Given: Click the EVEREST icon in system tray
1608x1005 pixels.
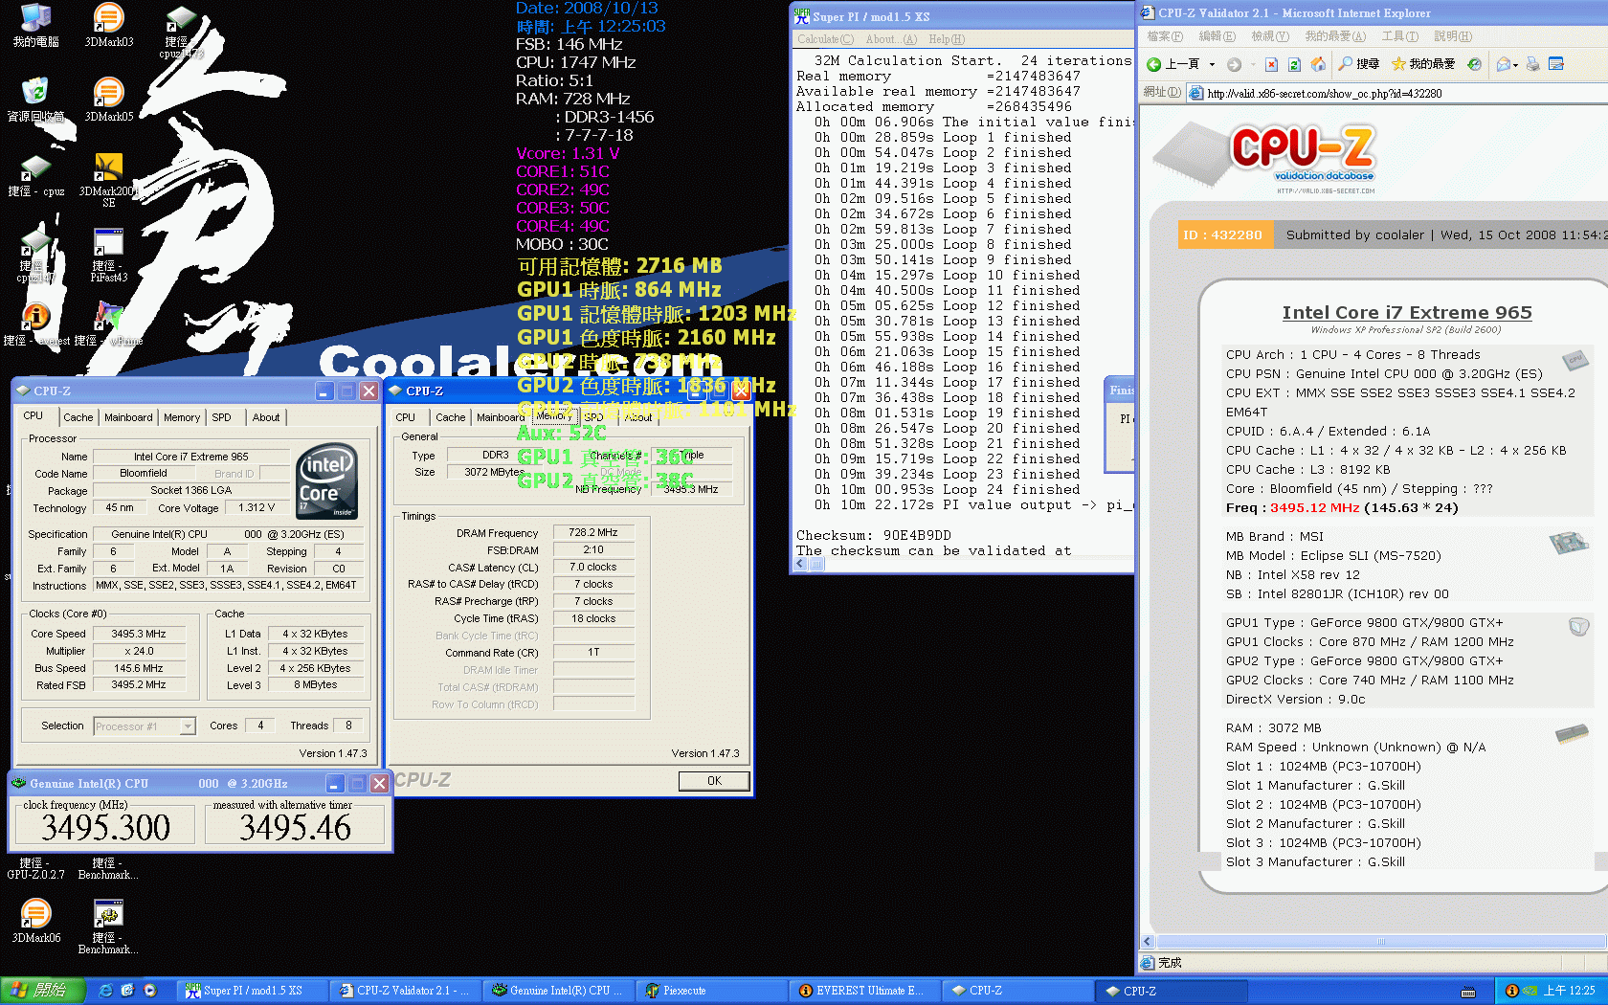Looking at the screenshot, I should (x=1512, y=991).
